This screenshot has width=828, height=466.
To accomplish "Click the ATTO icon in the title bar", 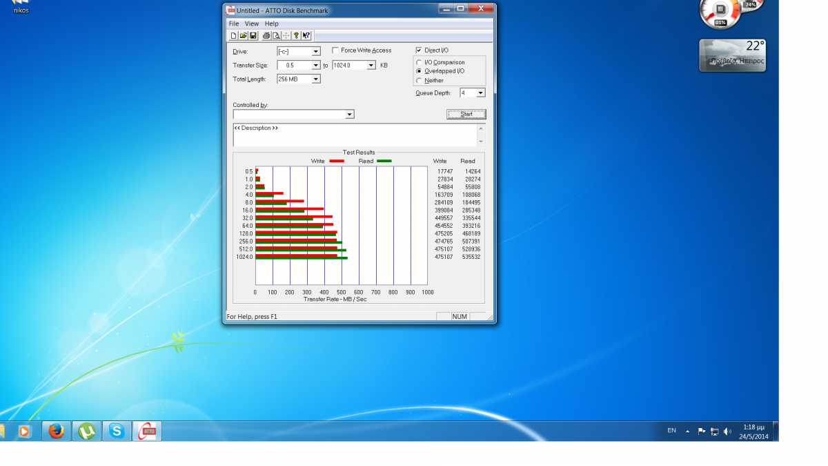I will click(231, 10).
